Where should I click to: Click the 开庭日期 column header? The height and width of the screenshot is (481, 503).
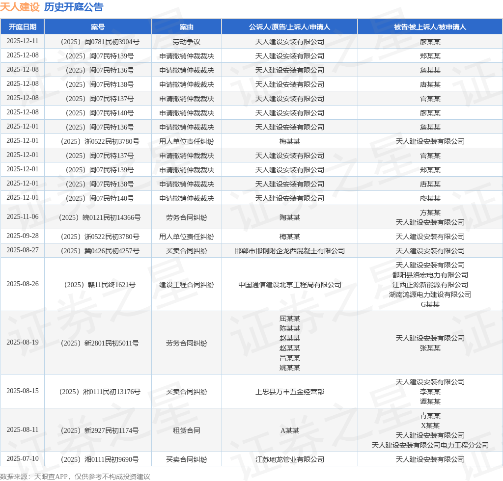pyautogui.click(x=23, y=27)
